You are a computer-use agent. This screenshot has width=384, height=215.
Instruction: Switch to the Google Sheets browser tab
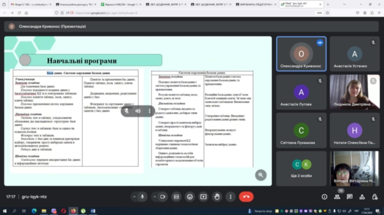(x=121, y=4)
